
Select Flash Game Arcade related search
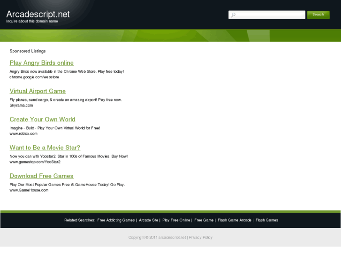pos(235,220)
